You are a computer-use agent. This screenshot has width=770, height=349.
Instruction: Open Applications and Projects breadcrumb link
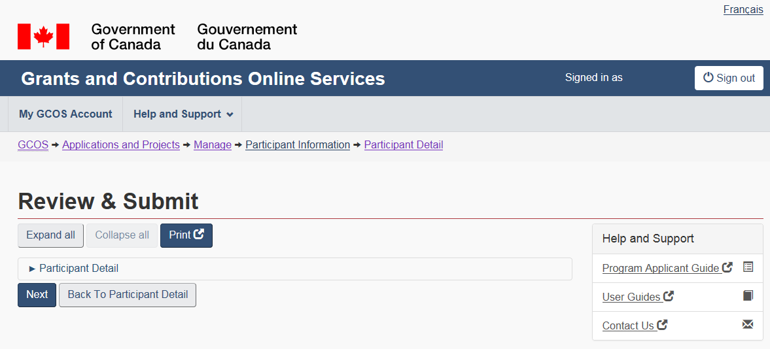(121, 145)
